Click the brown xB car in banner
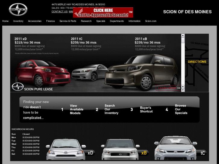Image resolution: width=219 pixels, height=164 pixels. (x=141, y=72)
